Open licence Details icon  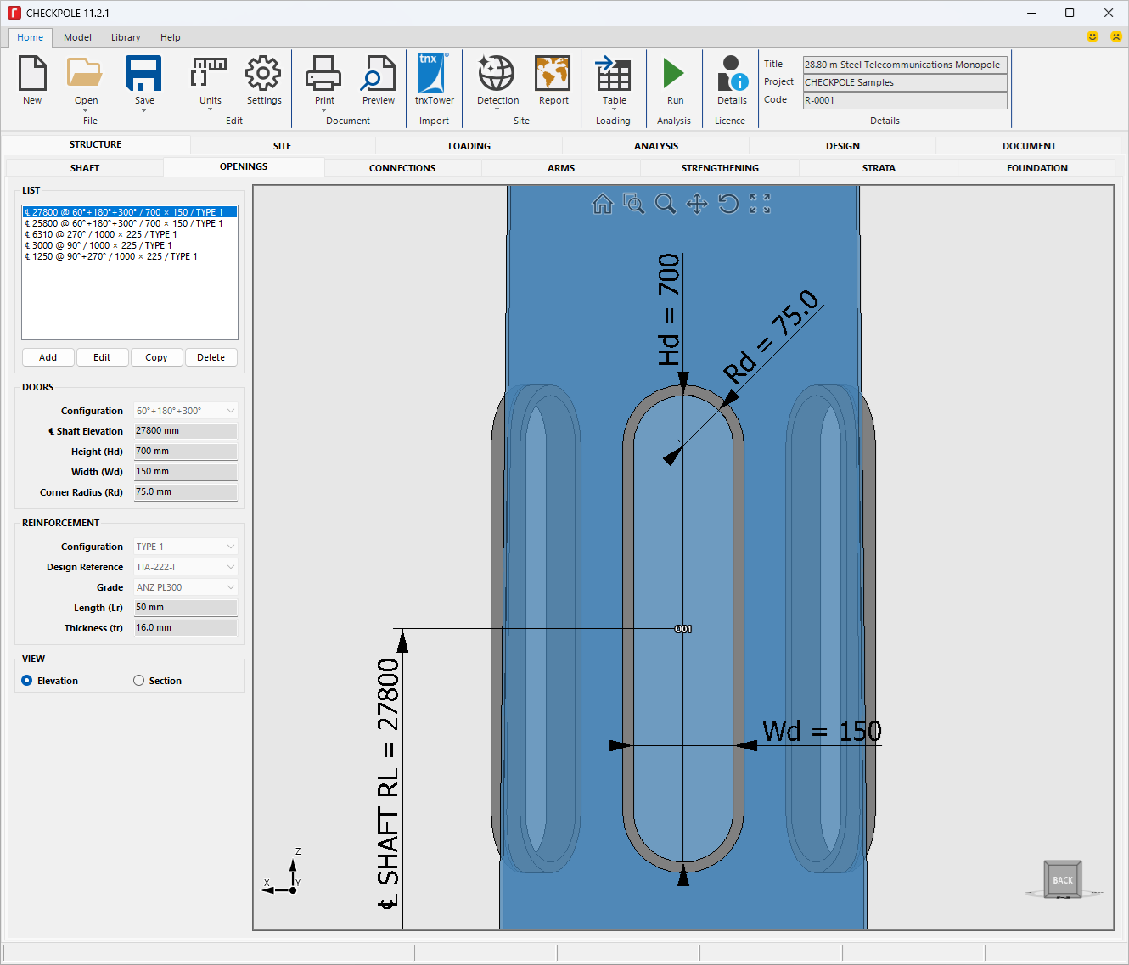(x=732, y=73)
